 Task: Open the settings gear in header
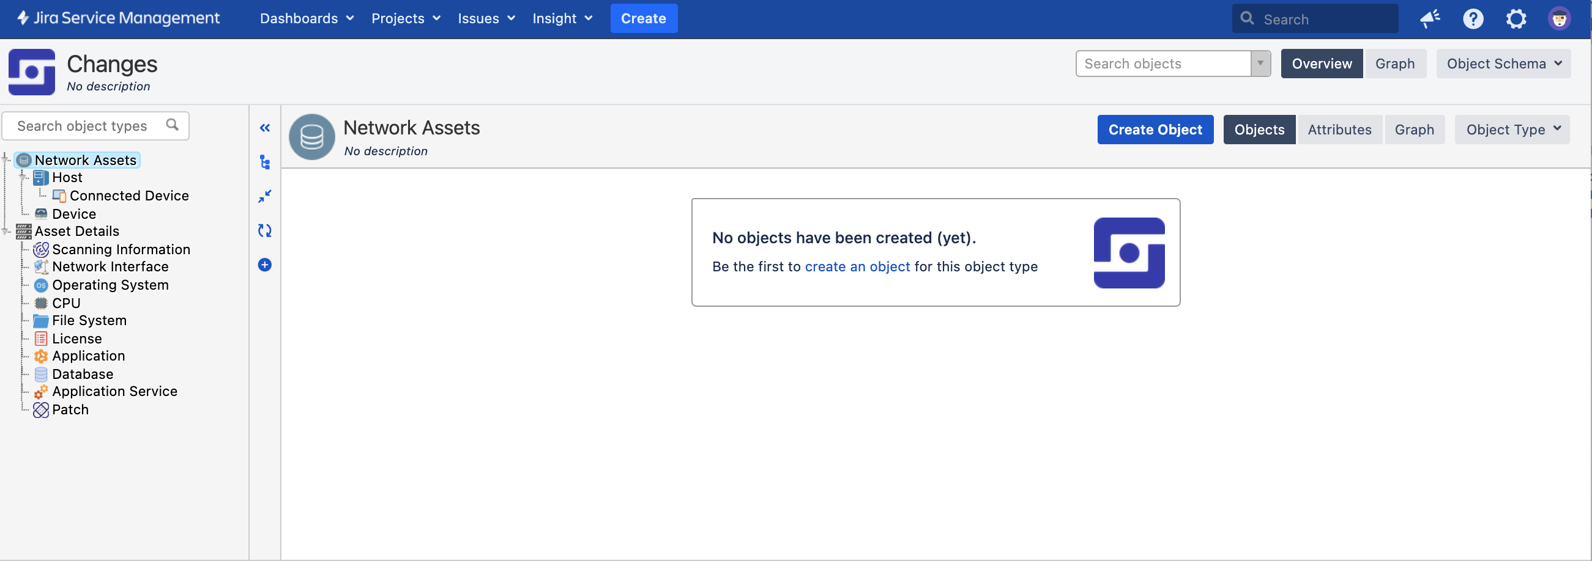tap(1516, 19)
